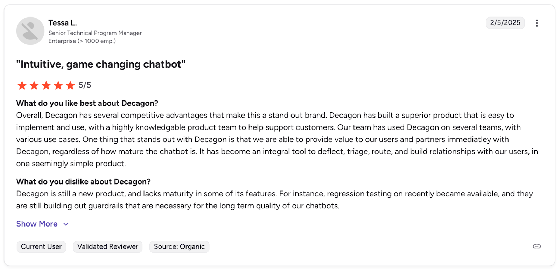This screenshot has height=271, width=560.
Task: Expand review with Show More link
Action: pyautogui.click(x=37, y=224)
